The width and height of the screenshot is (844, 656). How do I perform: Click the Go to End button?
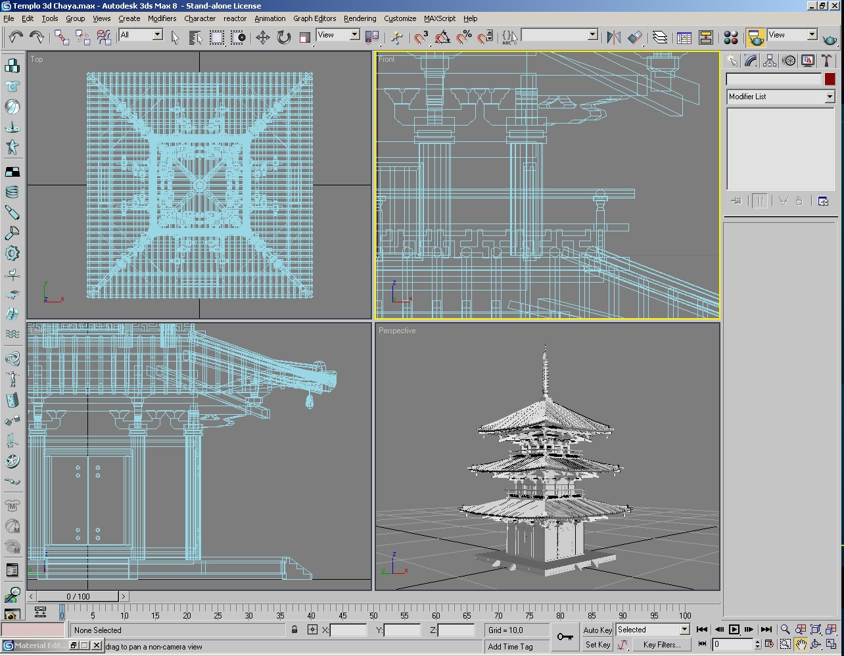pyautogui.click(x=765, y=630)
